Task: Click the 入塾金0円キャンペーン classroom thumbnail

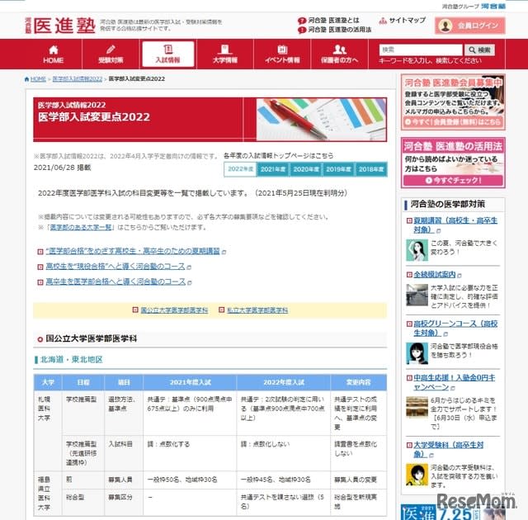Action: (x=417, y=407)
